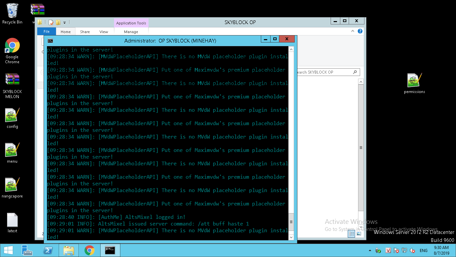This screenshot has height=257, width=456.
Task: Click the Explorer folder icon in title bar
Action: coord(40,22)
